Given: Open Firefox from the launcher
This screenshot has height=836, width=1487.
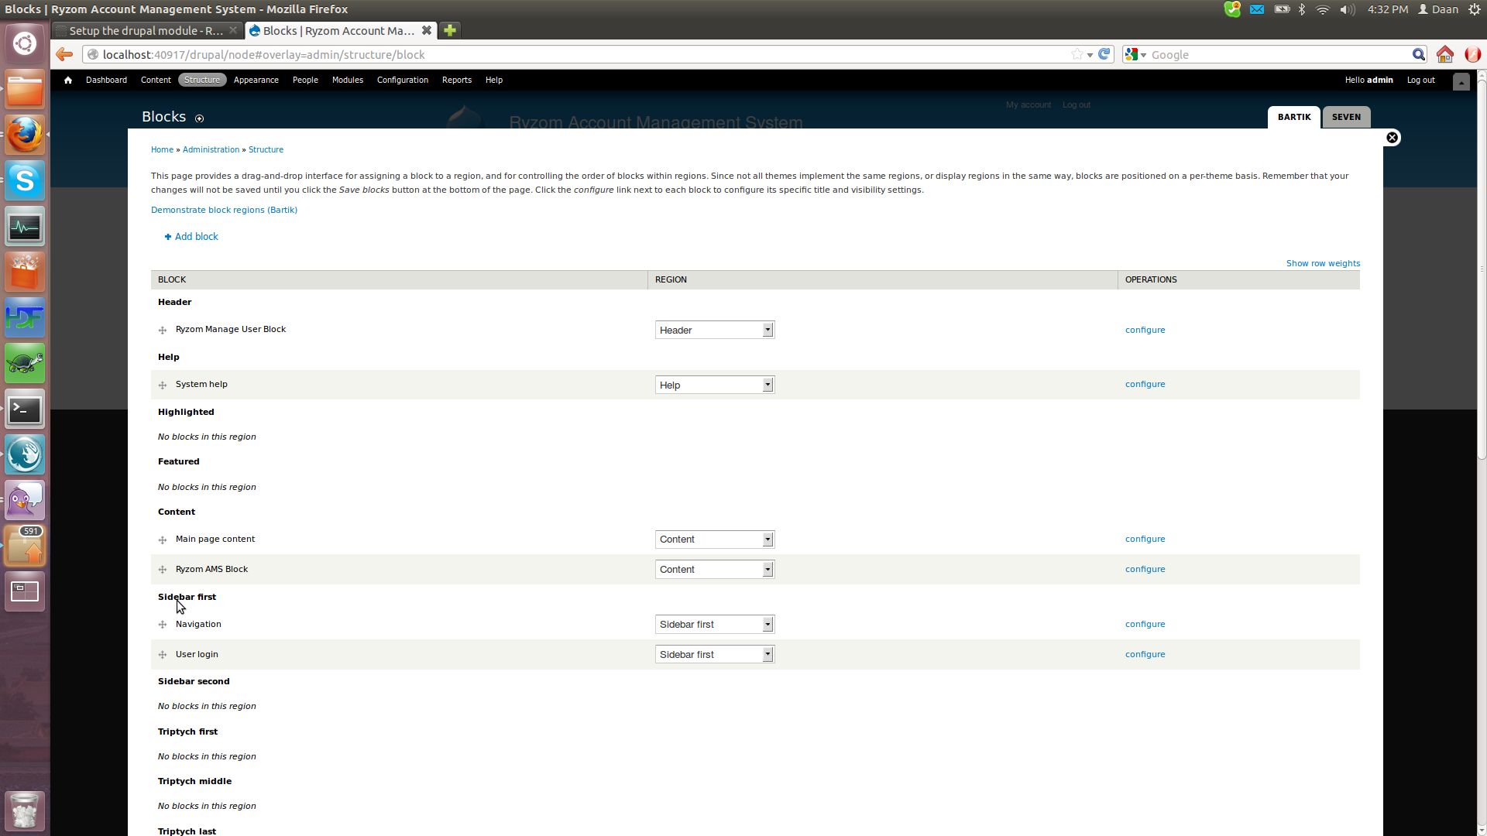Looking at the screenshot, I should click(25, 135).
